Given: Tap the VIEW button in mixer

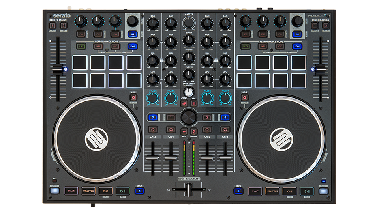Looking at the screenshot, I should [x=193, y=103].
